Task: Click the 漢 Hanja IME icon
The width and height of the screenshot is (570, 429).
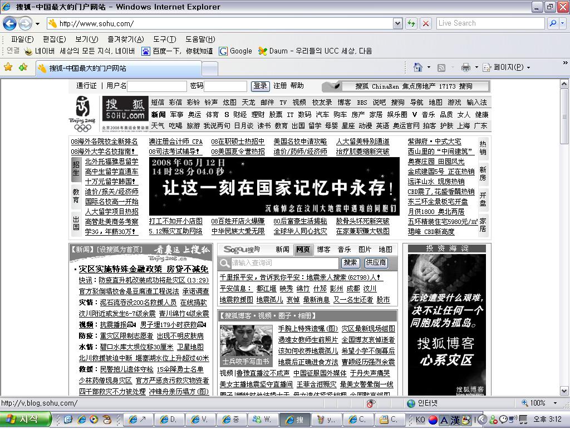Action: (x=455, y=420)
